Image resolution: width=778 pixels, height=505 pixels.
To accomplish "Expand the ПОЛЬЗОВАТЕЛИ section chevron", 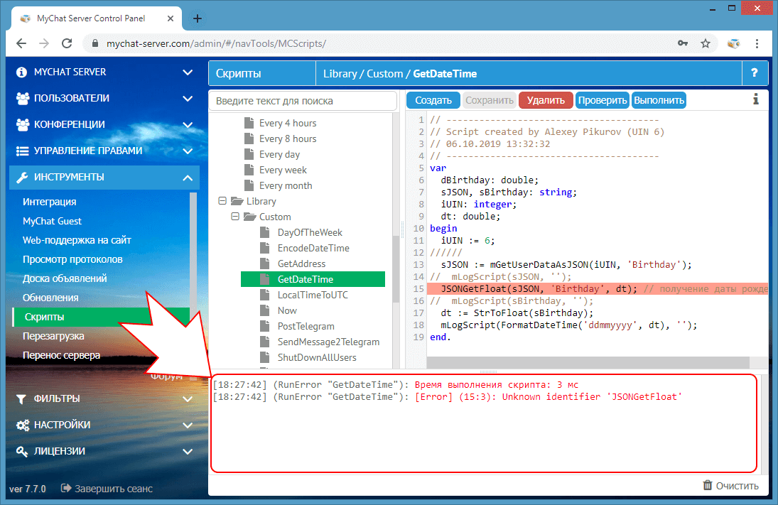I will [x=188, y=98].
